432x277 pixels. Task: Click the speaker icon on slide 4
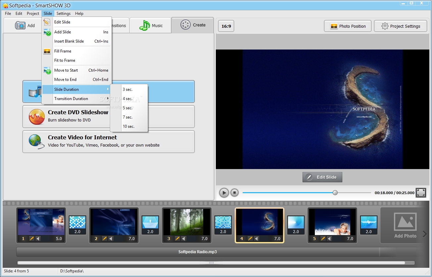pyautogui.click(x=257, y=238)
